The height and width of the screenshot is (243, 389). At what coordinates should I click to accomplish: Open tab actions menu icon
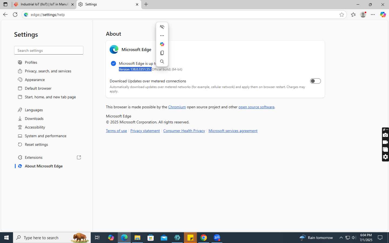point(5,4)
